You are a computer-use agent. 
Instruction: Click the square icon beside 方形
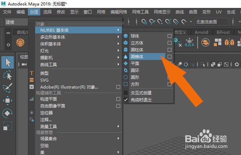click(126, 84)
